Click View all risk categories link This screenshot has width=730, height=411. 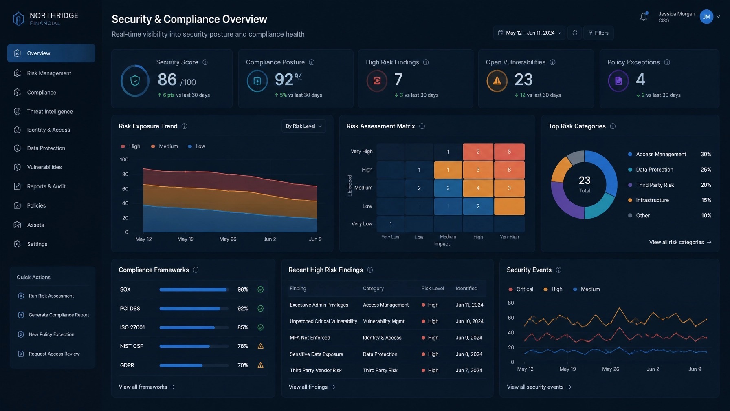[680, 242]
